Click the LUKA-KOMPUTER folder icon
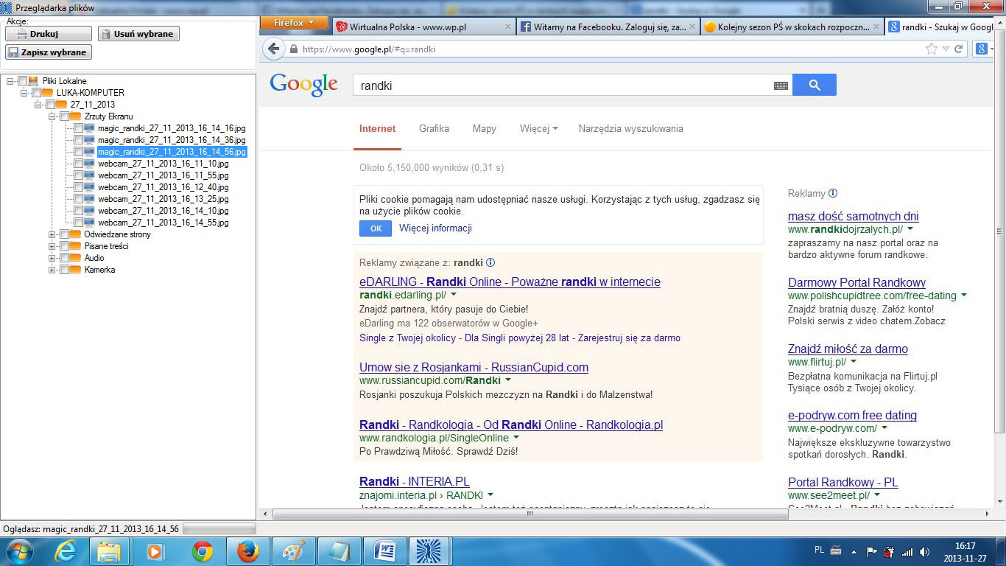The image size is (1006, 566). tap(47, 93)
